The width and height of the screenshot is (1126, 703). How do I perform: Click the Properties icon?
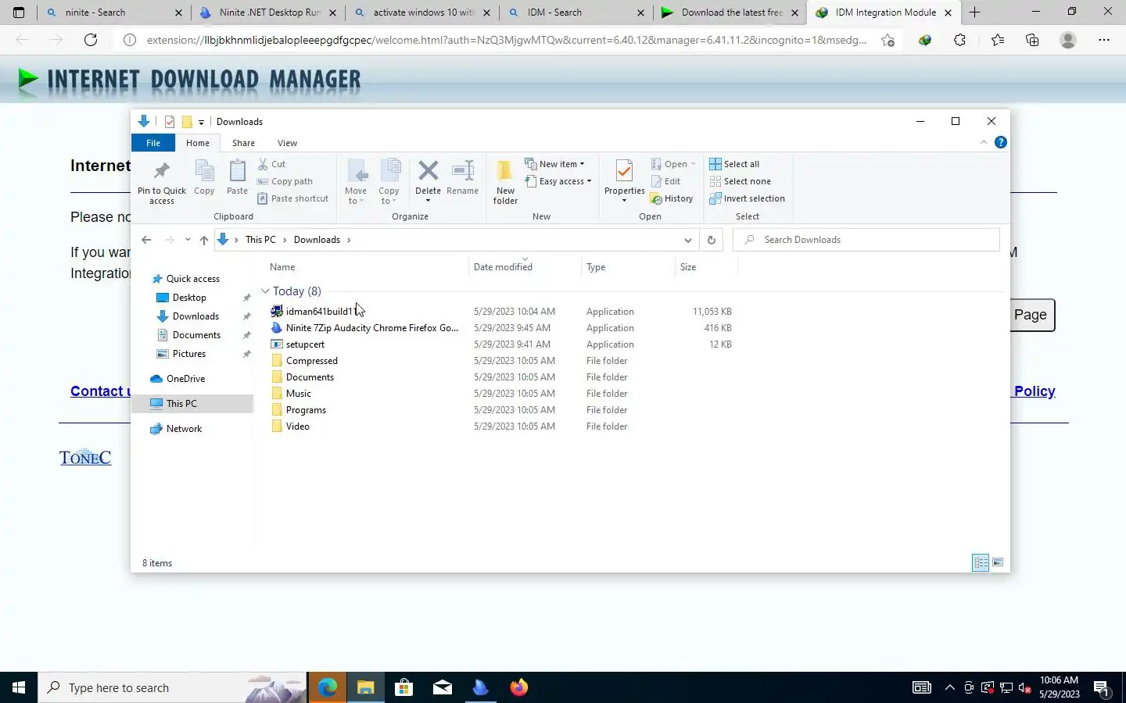[x=624, y=171]
